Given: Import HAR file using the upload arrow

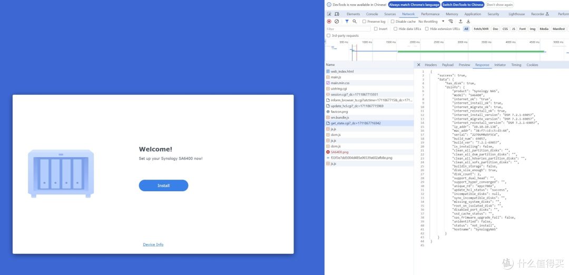Looking at the screenshot, I should (460, 22).
